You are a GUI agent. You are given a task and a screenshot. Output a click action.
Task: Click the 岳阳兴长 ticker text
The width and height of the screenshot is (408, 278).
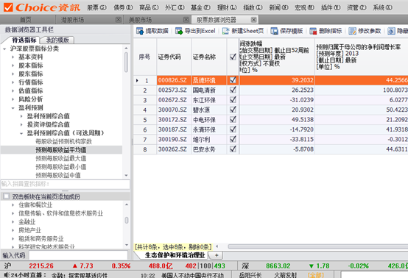(x=250, y=275)
